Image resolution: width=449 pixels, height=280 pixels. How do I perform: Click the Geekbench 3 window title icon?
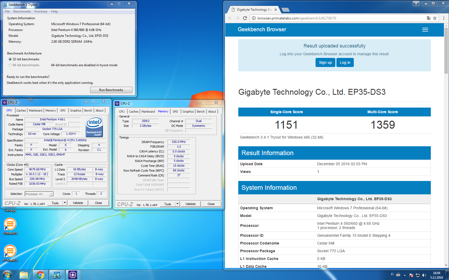[x=5, y=5]
